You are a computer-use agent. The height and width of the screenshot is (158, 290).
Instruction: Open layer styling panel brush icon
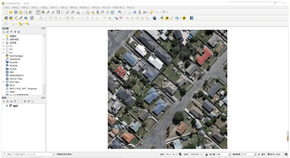pyautogui.click(x=4, y=101)
